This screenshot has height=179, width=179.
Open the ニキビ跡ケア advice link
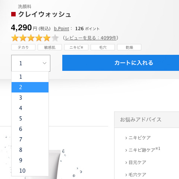143,150
